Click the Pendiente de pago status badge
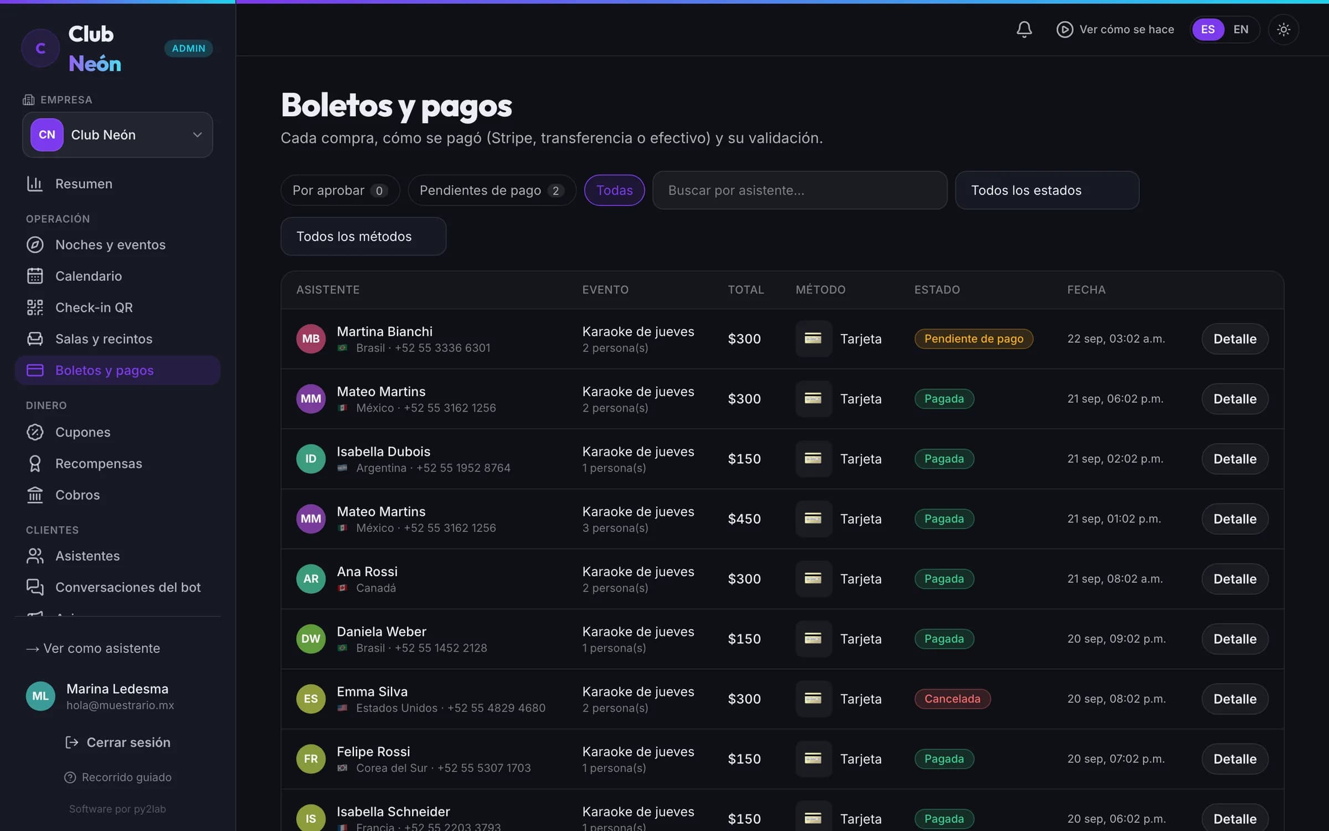The height and width of the screenshot is (831, 1329). (973, 338)
